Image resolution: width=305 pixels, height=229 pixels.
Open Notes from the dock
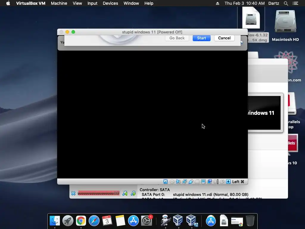[120, 221]
